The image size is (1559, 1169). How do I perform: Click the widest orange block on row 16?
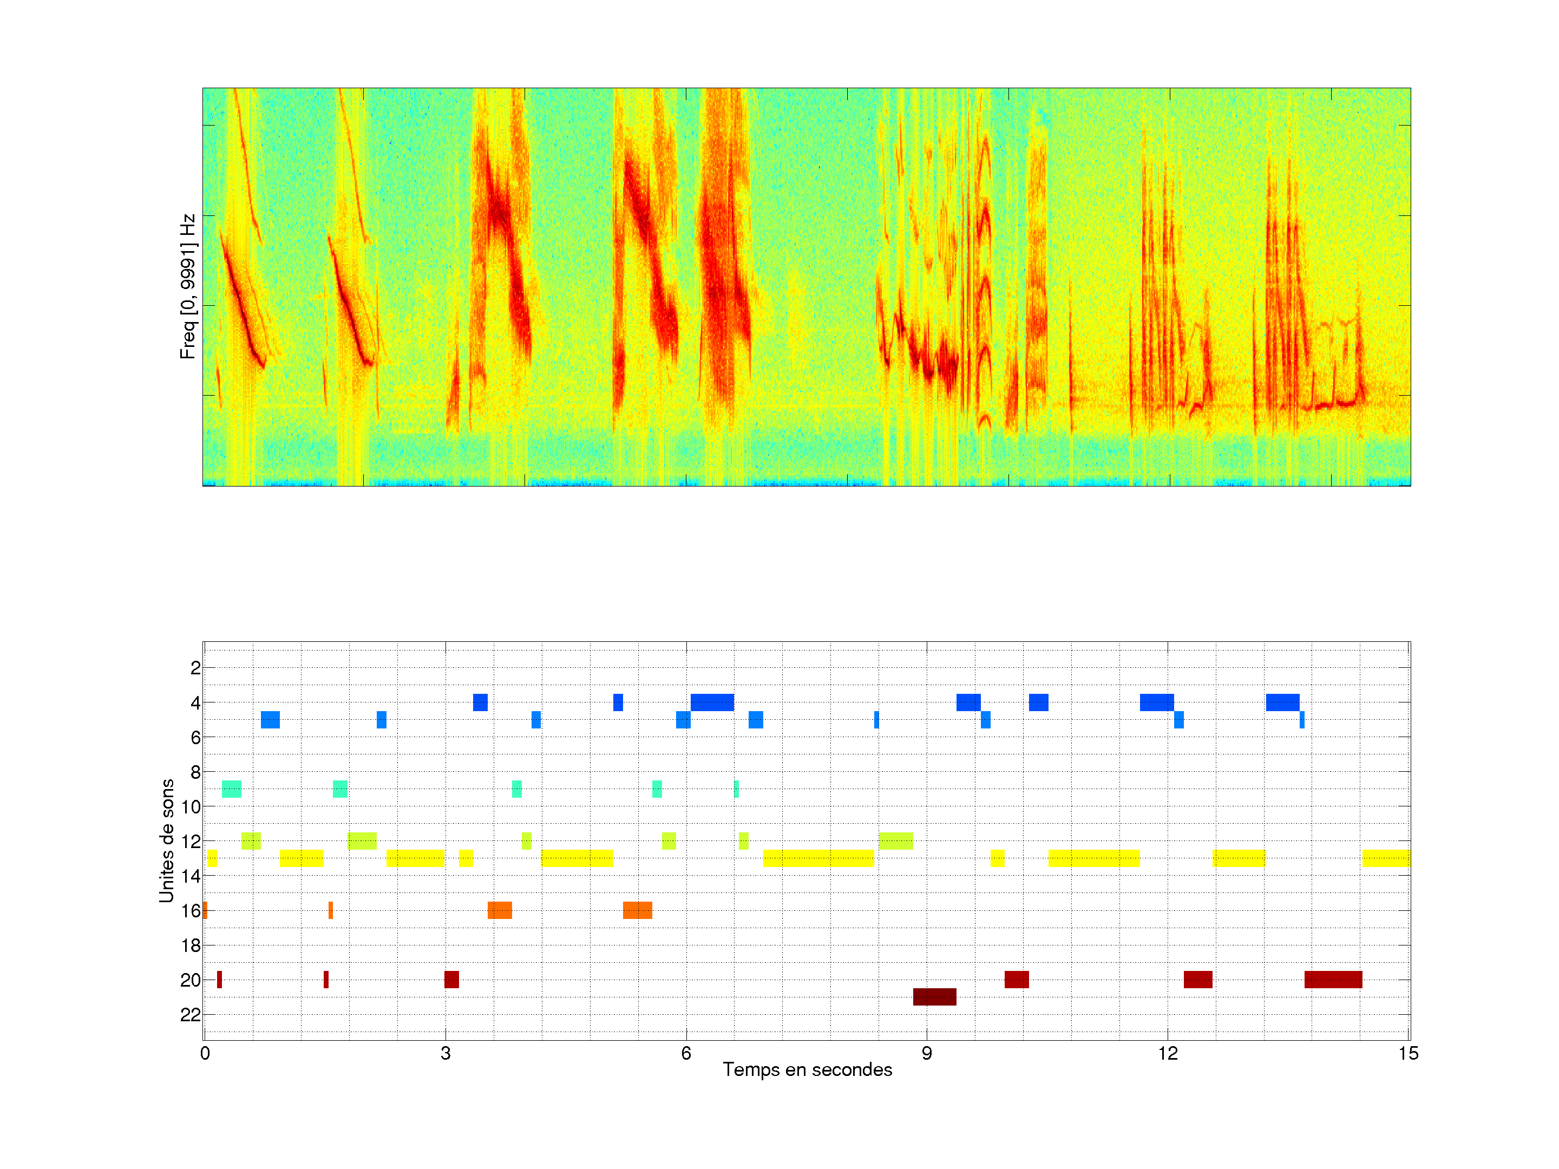[637, 910]
